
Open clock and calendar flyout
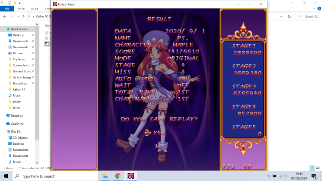[299, 176]
